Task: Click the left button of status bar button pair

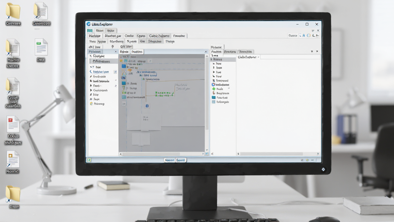Action: pyautogui.click(x=169, y=160)
